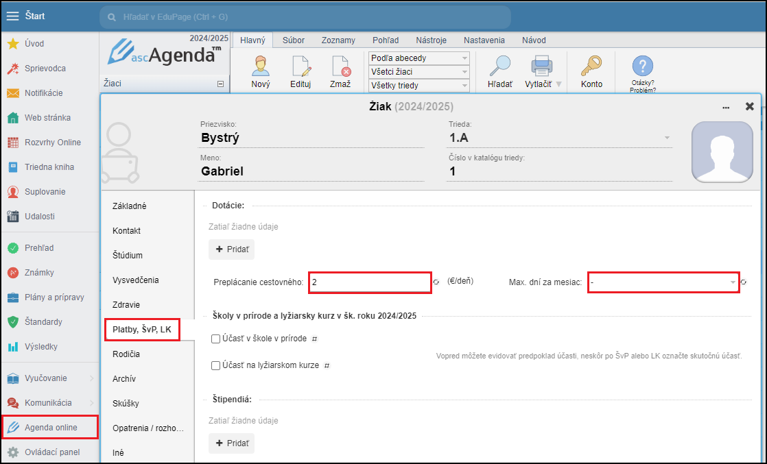Select the Platby, ŠvP, LK section
Image resolution: width=767 pixels, height=464 pixels.
pos(142,330)
